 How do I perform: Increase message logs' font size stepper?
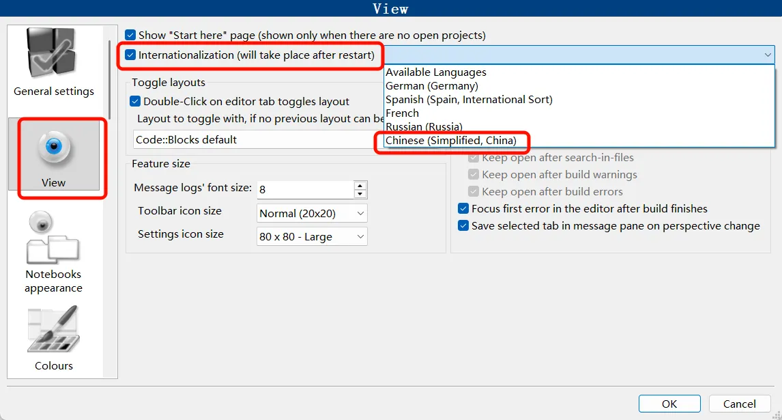(x=360, y=185)
